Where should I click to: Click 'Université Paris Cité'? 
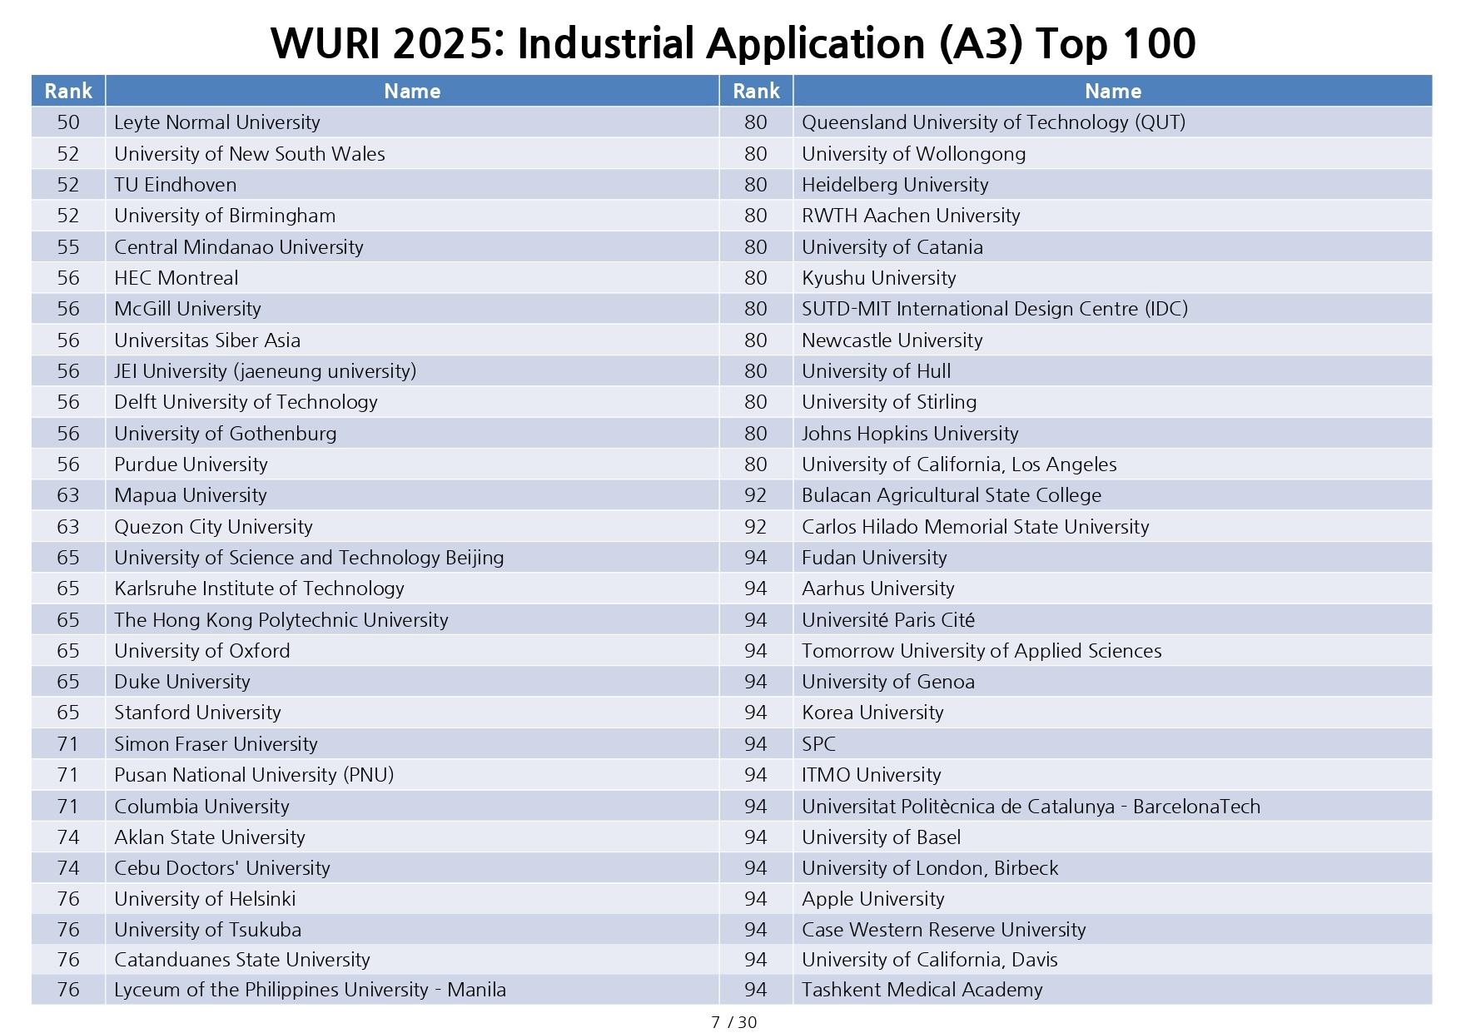(x=887, y=620)
